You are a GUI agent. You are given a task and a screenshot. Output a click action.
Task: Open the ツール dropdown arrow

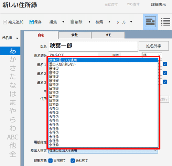131,22
